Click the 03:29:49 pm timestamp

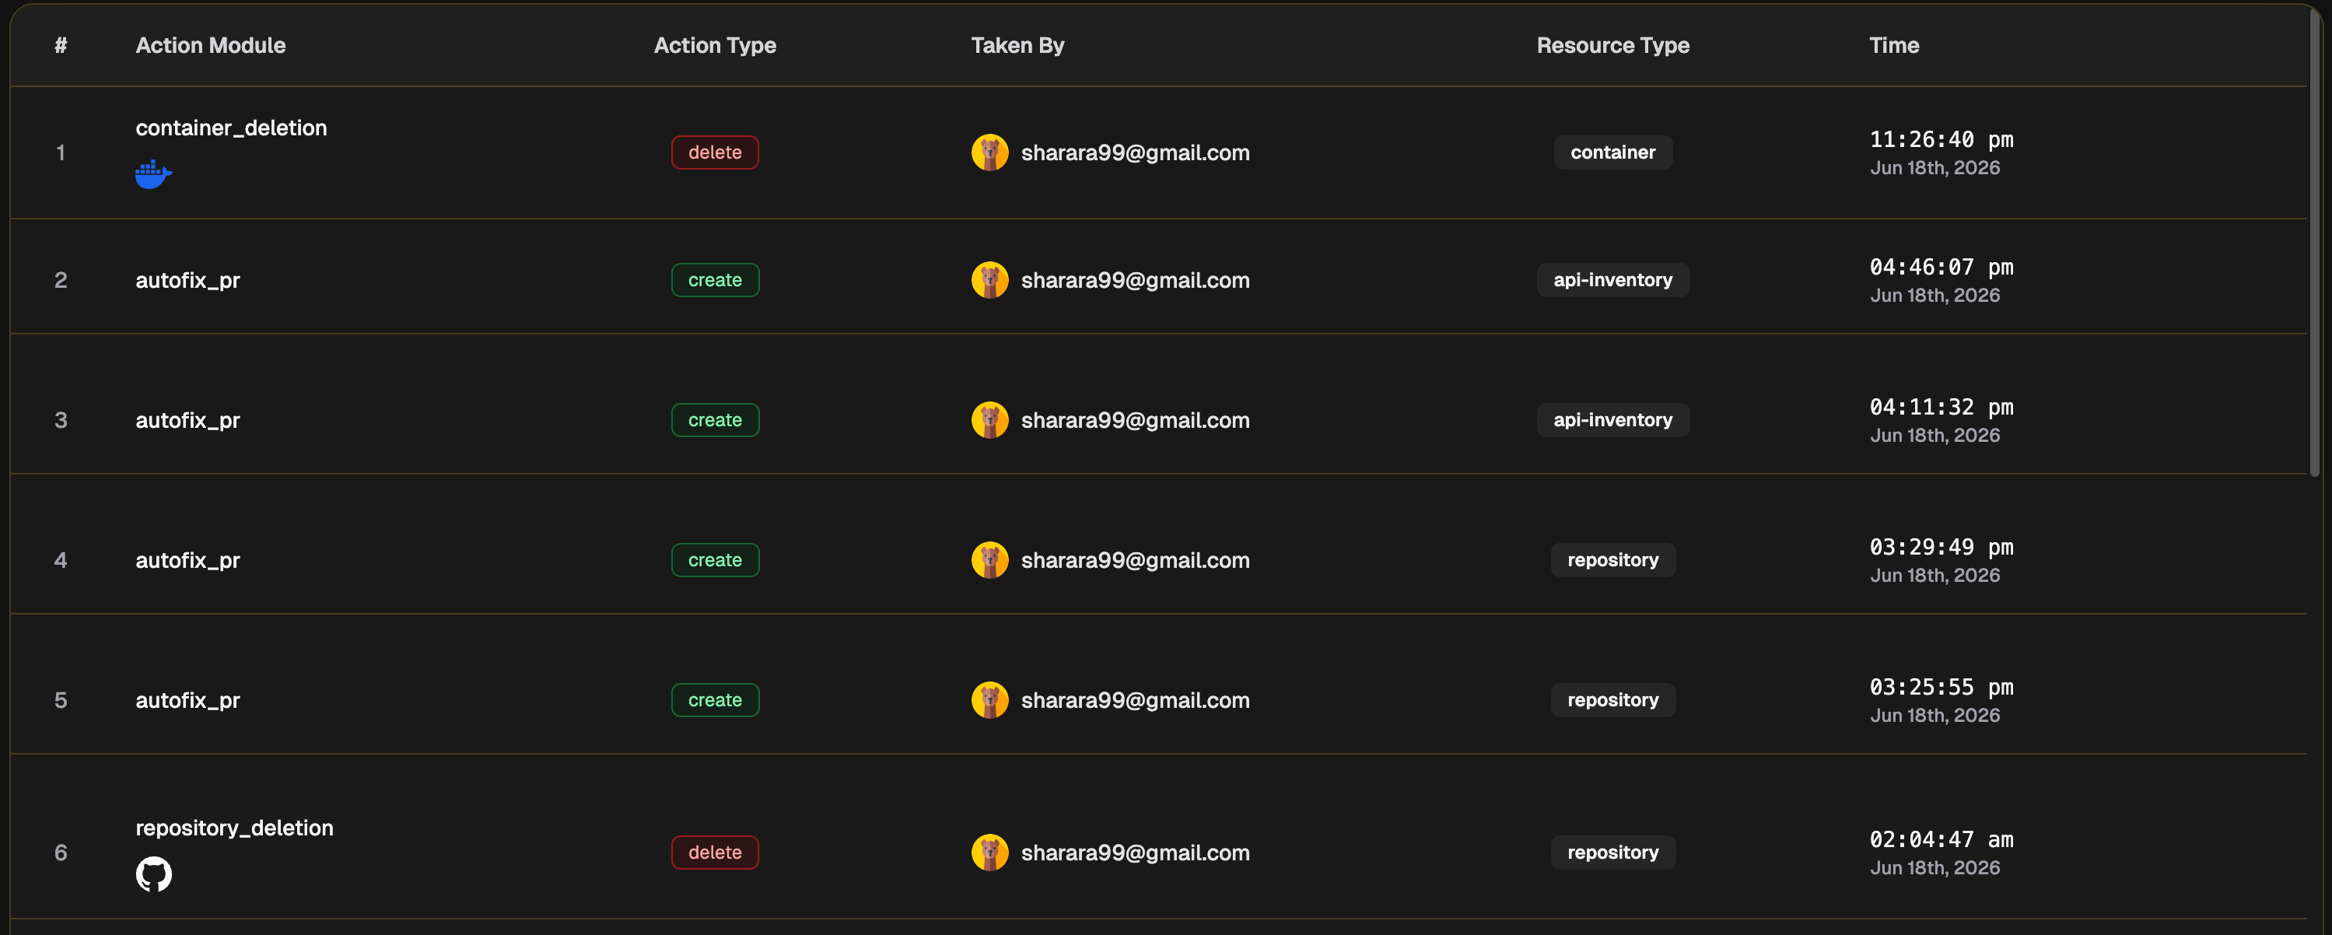click(x=1942, y=548)
